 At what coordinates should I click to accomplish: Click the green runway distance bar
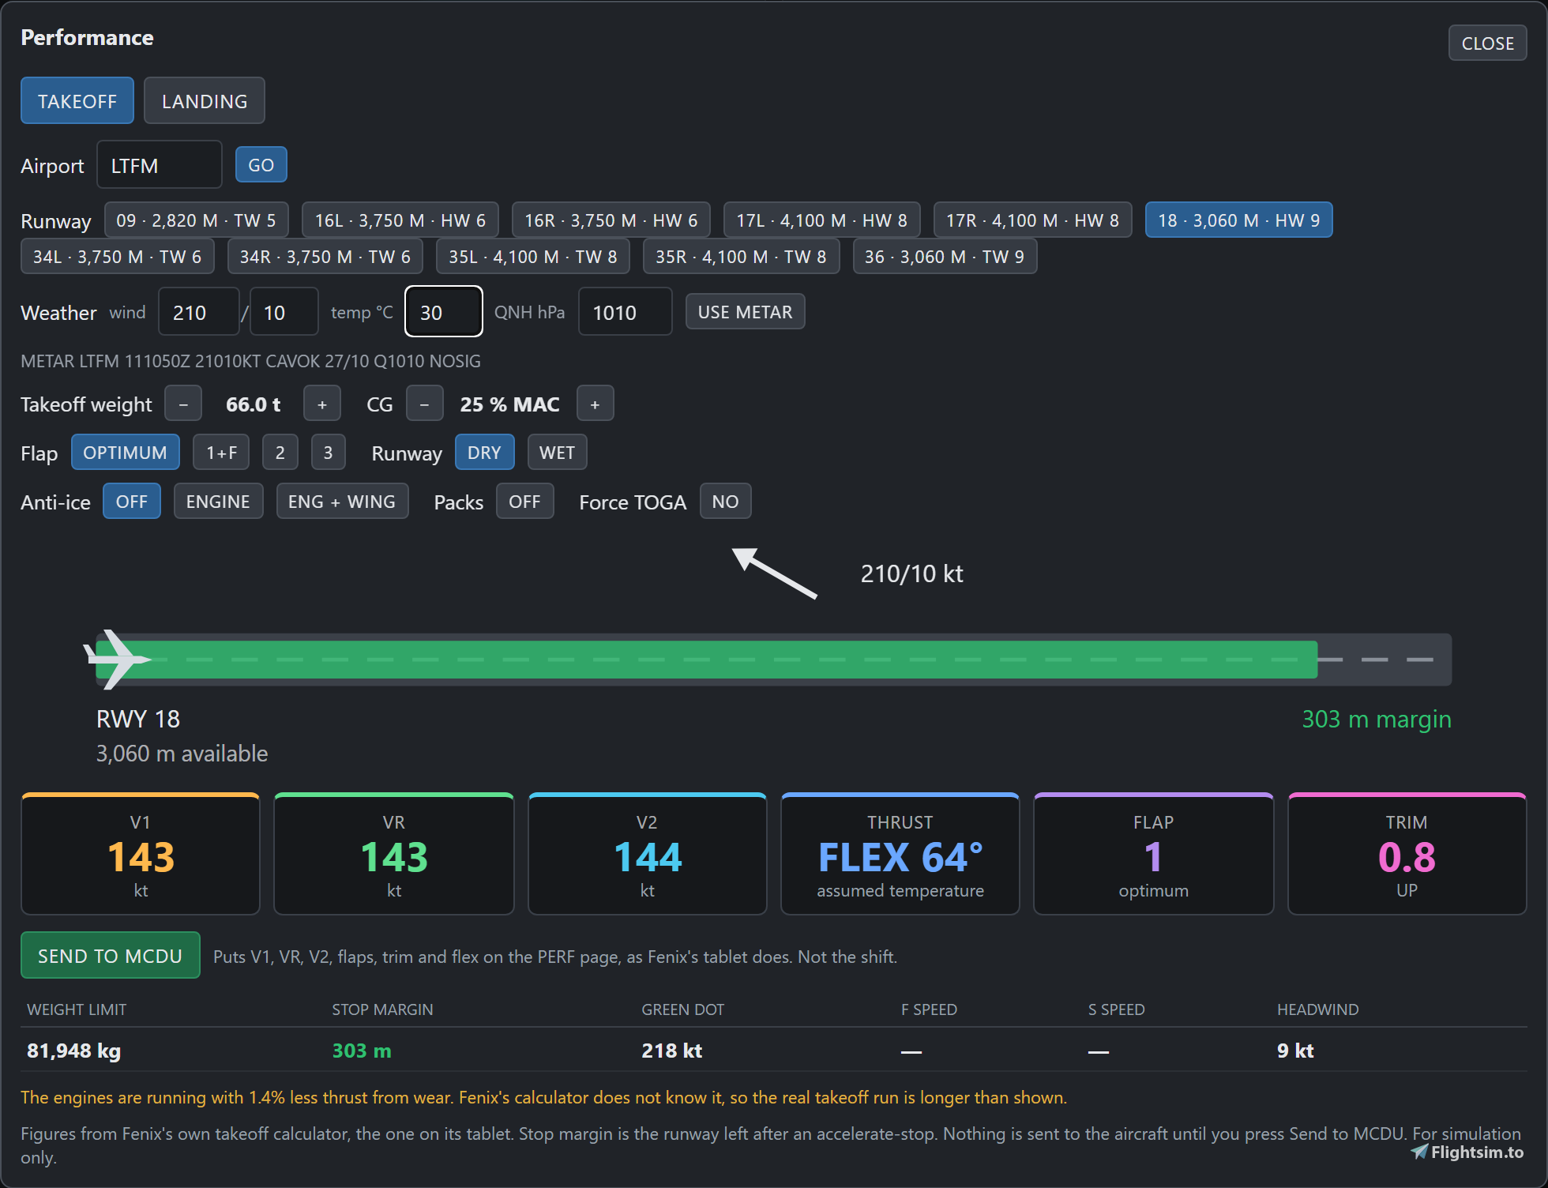click(x=707, y=660)
